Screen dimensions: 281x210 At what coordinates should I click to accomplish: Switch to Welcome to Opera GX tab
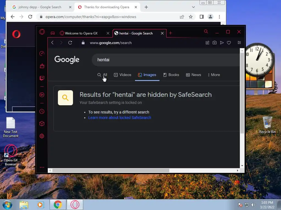pos(81,33)
